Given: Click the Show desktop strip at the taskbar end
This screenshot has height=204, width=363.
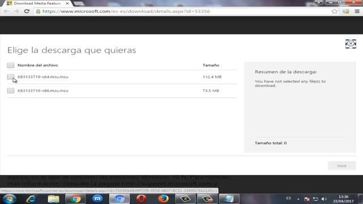Looking at the screenshot, I should [x=360, y=199].
